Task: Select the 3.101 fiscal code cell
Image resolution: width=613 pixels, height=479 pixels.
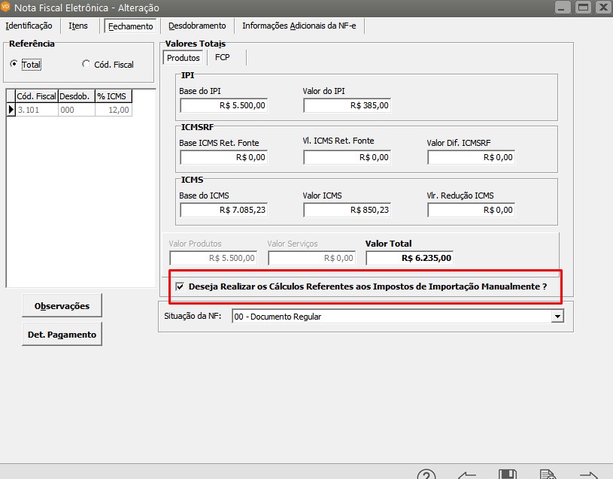Action: tap(36, 110)
